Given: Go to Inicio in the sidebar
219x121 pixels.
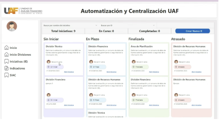Looking at the screenshot, I should coord(13,48).
